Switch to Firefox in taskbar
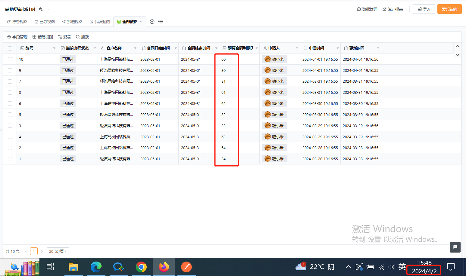This screenshot has height=276, width=466. tap(164, 267)
